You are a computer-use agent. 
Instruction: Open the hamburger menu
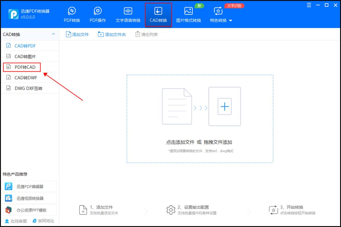point(309,5)
